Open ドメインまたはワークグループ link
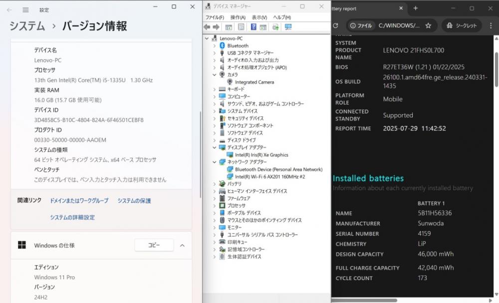 [x=79, y=201]
